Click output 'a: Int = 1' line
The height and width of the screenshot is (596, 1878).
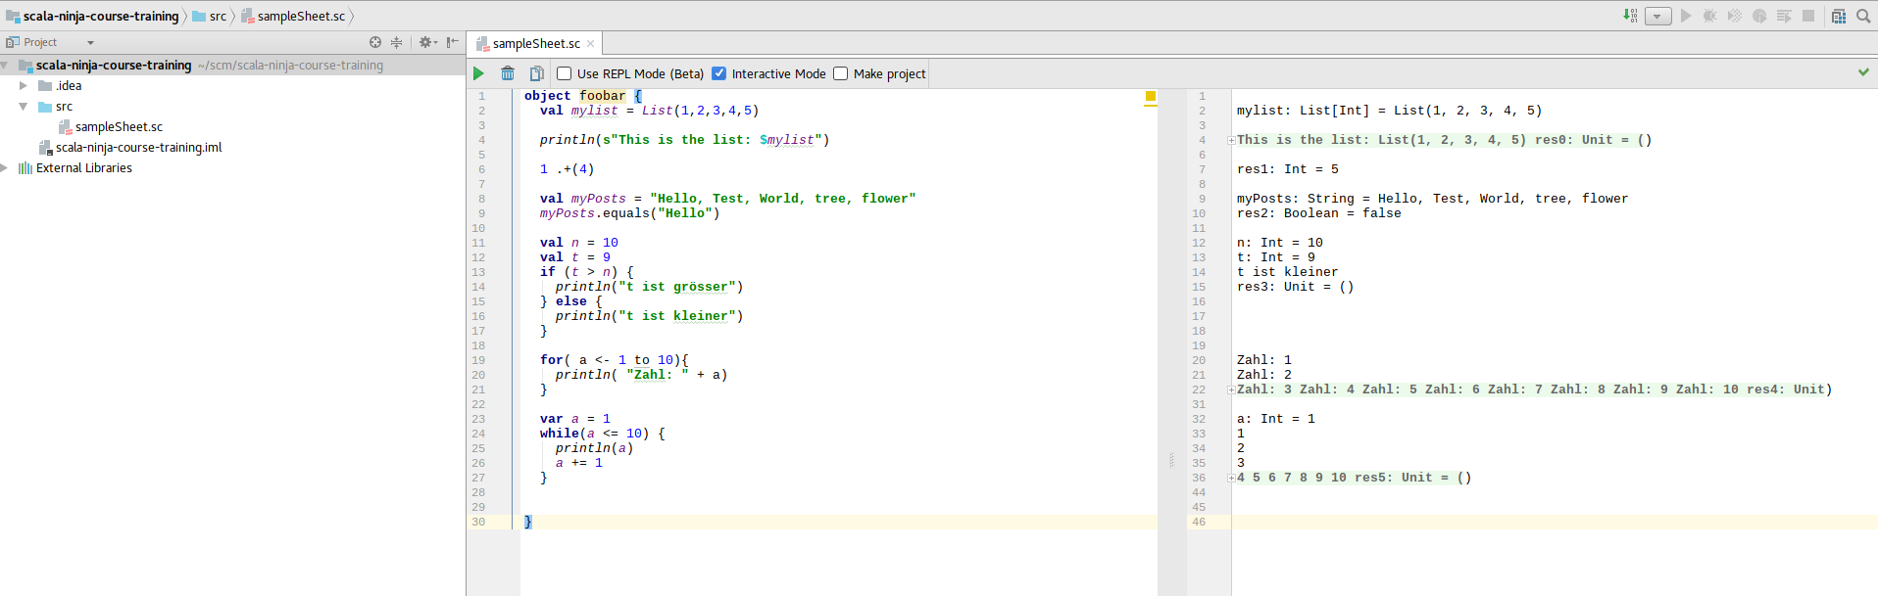coord(1275,419)
